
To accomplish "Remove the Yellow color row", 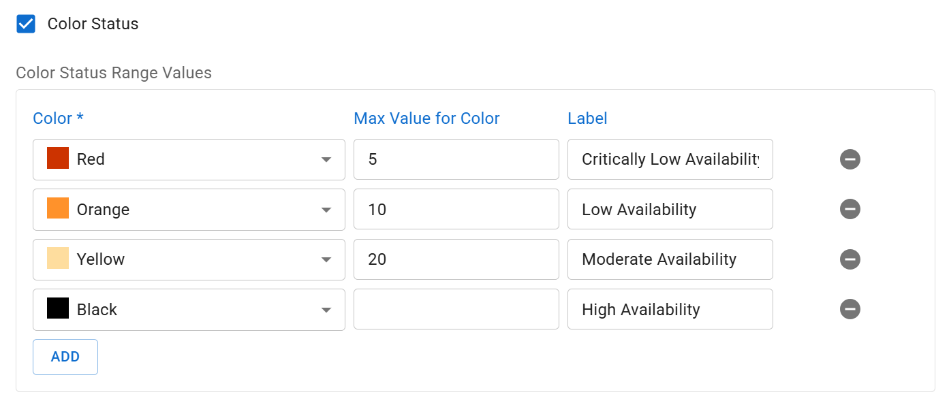I will 850,259.
